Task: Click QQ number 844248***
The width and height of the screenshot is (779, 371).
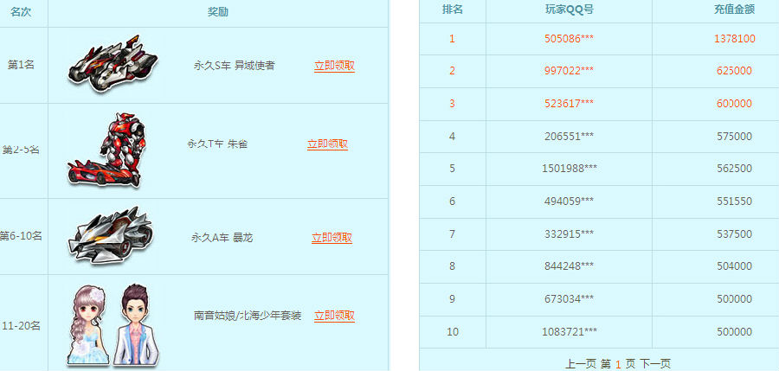Action: click(x=570, y=265)
